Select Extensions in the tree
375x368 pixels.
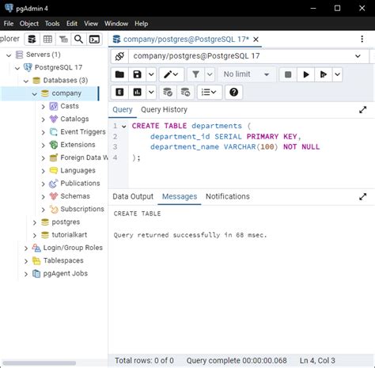click(78, 145)
